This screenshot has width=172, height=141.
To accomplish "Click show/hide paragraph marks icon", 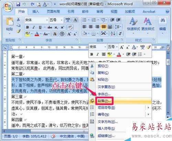I will [x=120, y=34].
